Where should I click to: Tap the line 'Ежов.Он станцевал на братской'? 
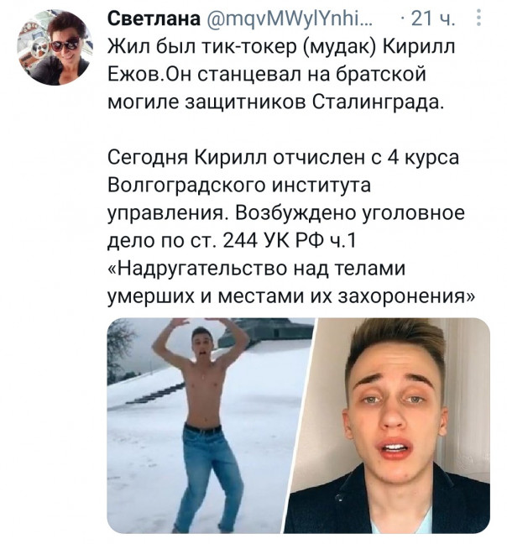[x=266, y=74]
